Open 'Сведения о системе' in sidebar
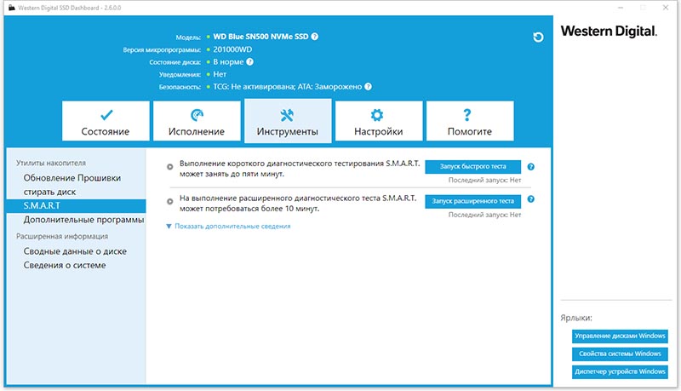 click(65, 266)
